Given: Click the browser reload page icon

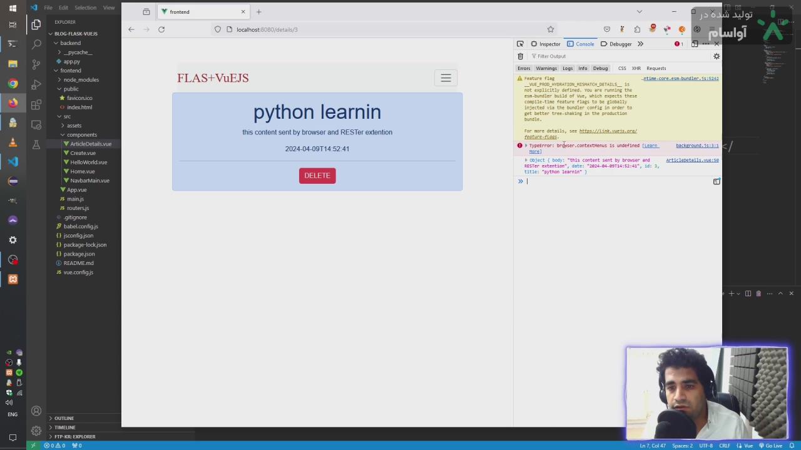Looking at the screenshot, I should pos(161,29).
